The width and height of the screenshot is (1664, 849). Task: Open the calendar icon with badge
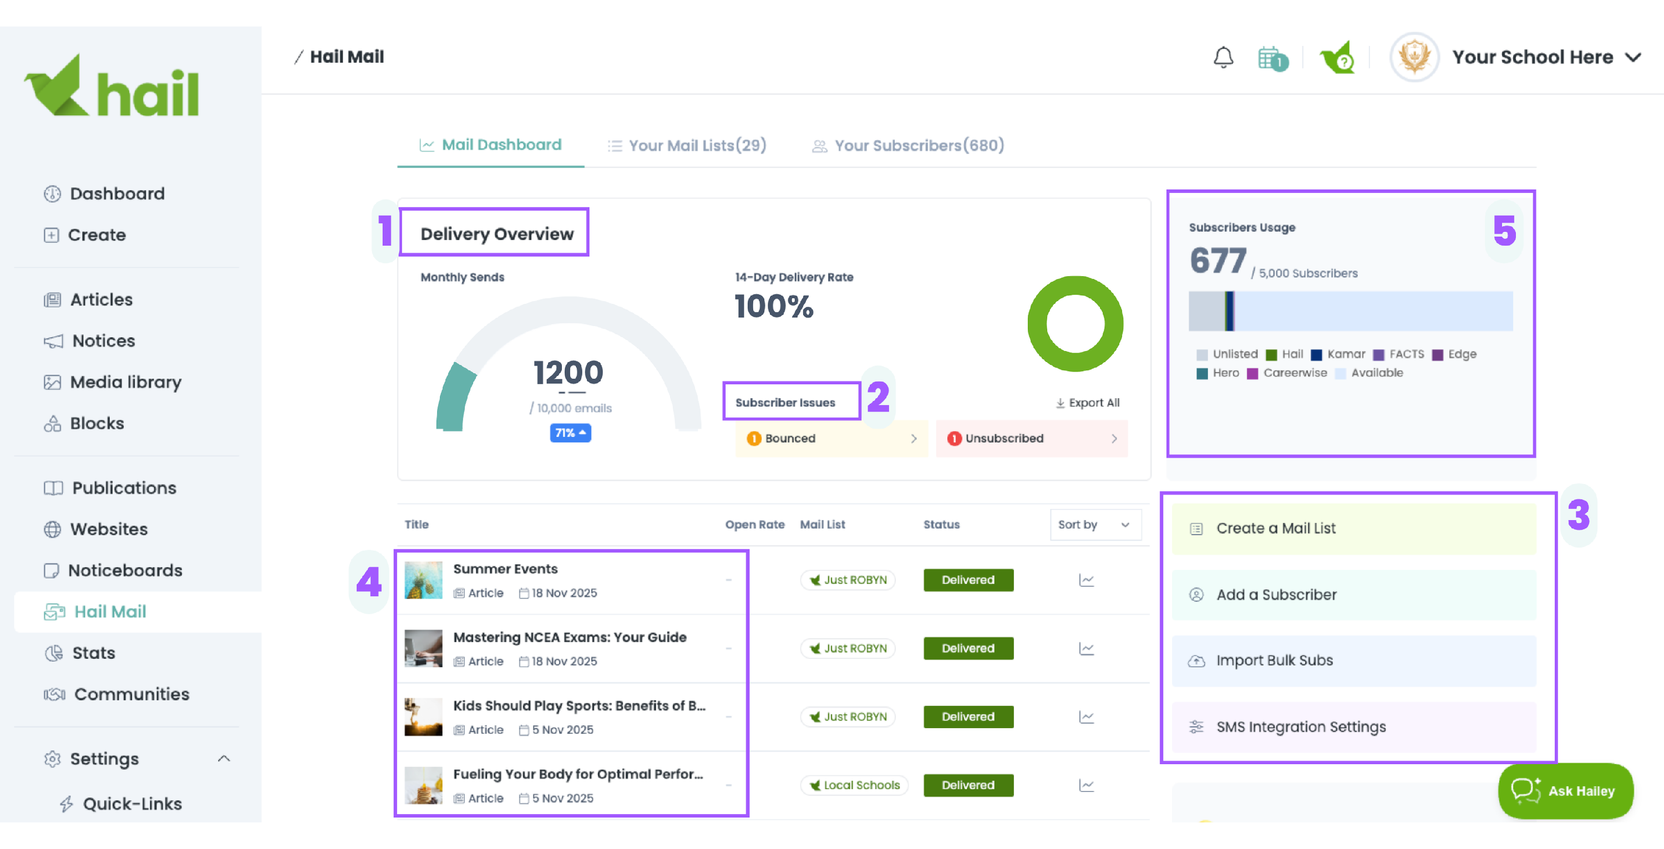pyautogui.click(x=1271, y=58)
